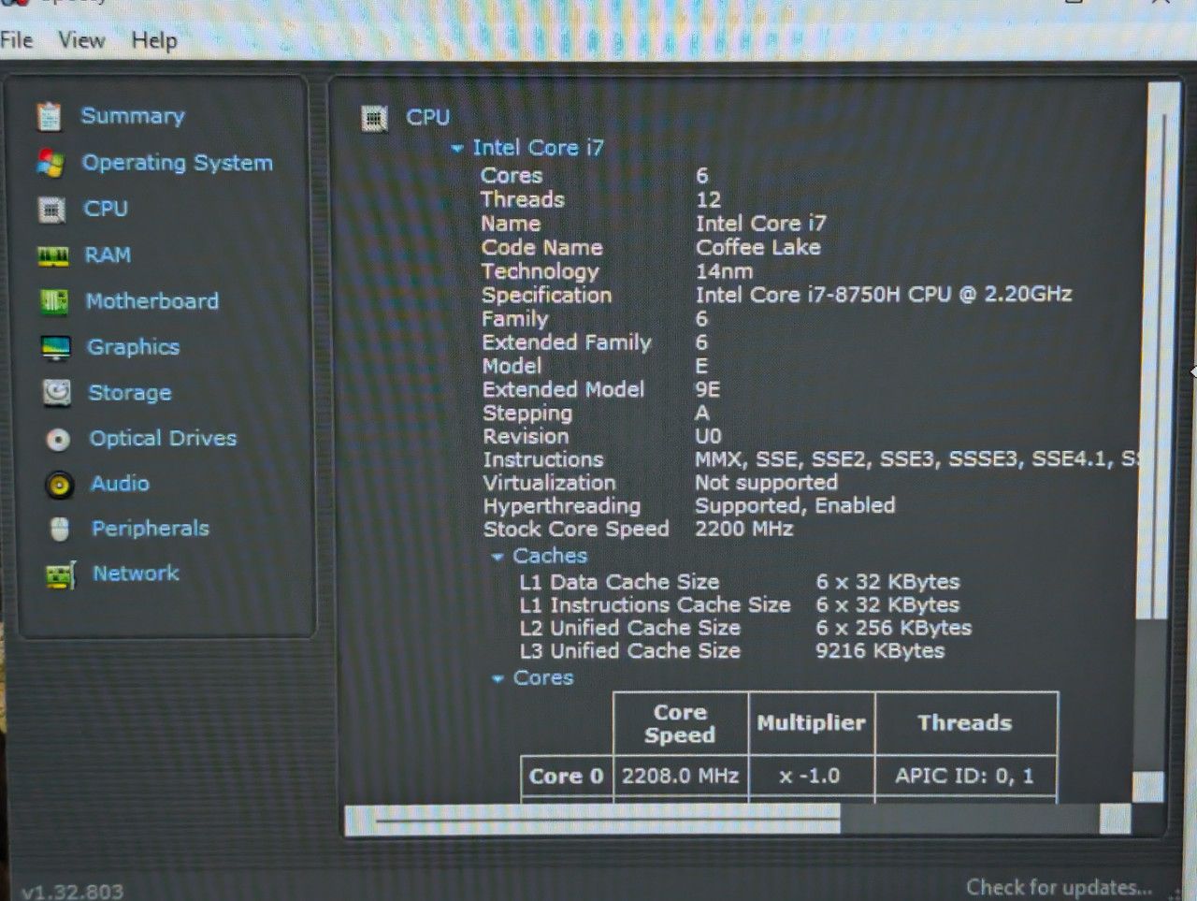Screen dimensions: 1197x901
Task: Click the Peripherals mouse icon
Action: [59, 530]
